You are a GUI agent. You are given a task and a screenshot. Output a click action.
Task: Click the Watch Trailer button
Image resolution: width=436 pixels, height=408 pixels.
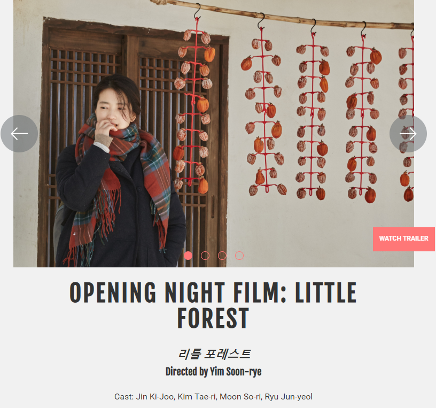404,239
